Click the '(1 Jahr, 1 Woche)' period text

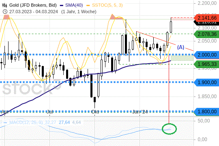(79, 12)
